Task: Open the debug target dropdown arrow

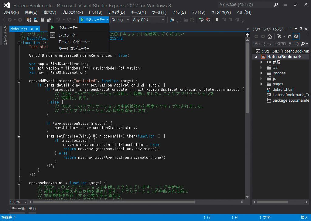Action: 107,20
